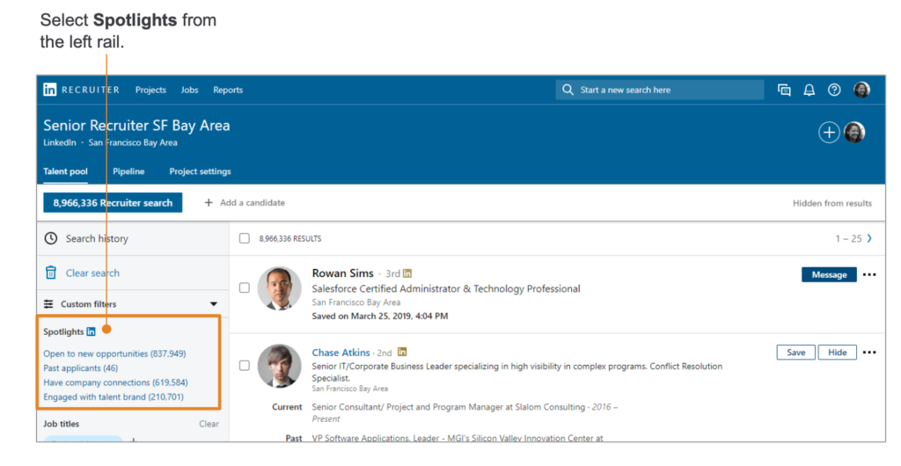
Task: Click the 8,966,336 RESULTS count text
Action: tap(290, 239)
